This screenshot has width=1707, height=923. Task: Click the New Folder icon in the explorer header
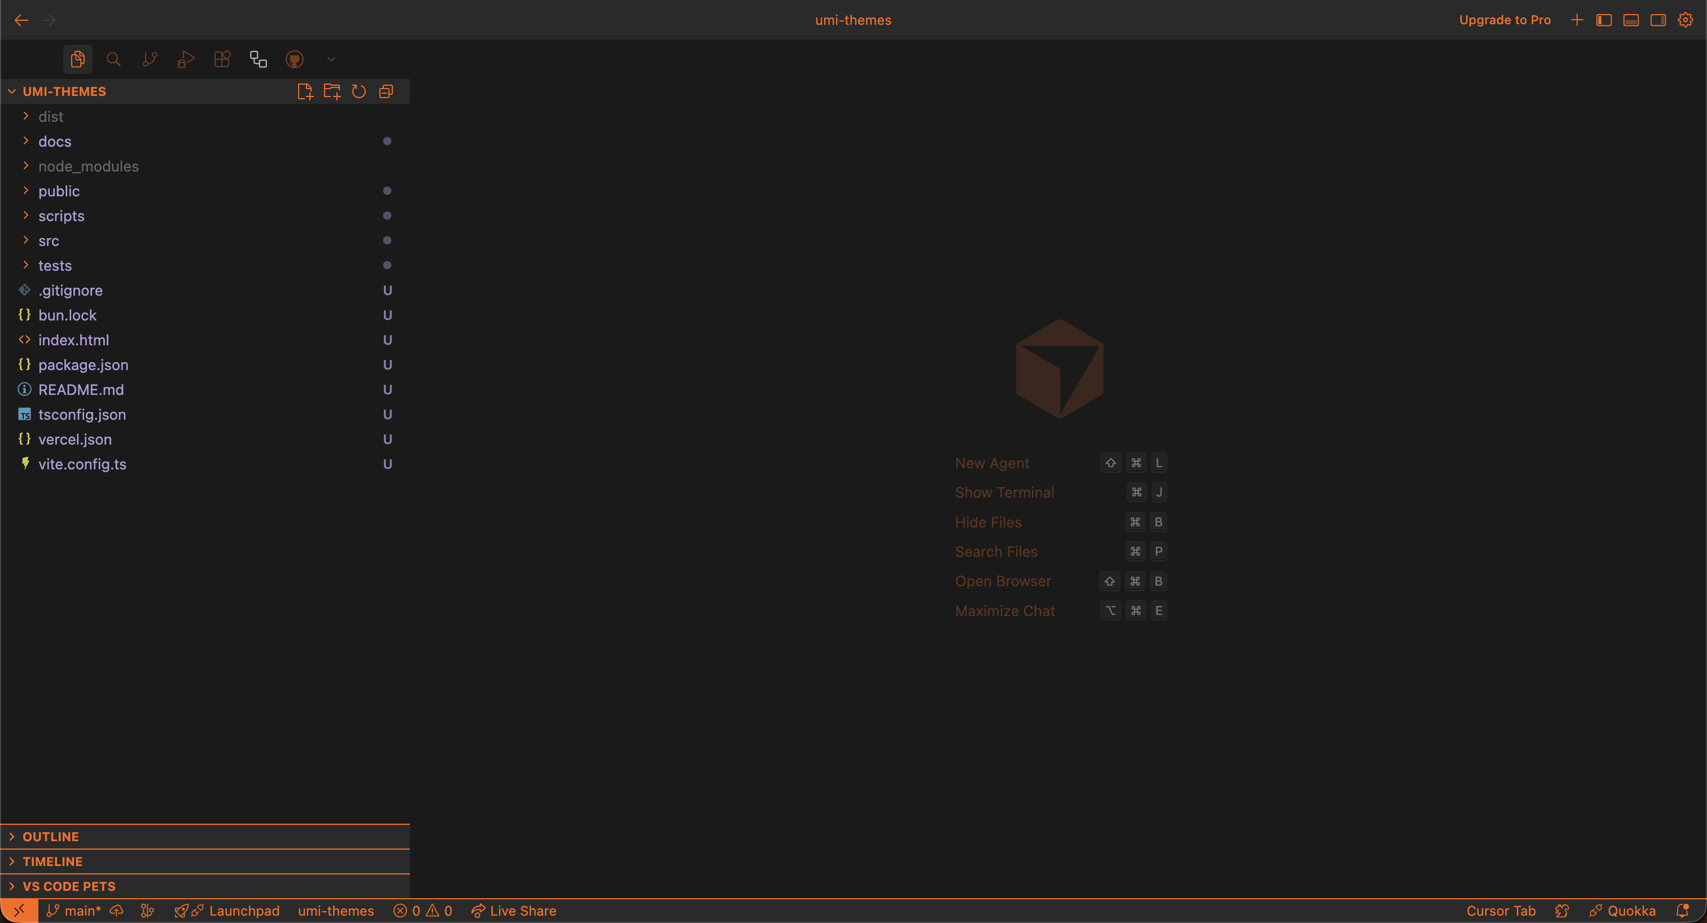tap(332, 91)
